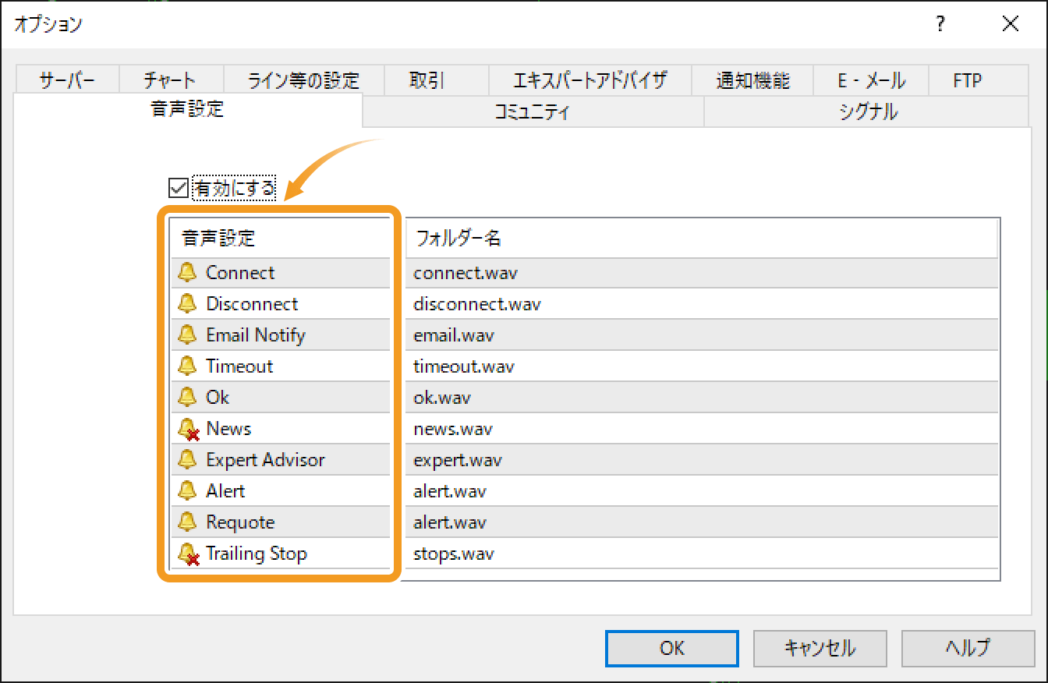Click the bell icon for the Ok event
Viewport: 1048px width, 683px height.
pos(187,397)
